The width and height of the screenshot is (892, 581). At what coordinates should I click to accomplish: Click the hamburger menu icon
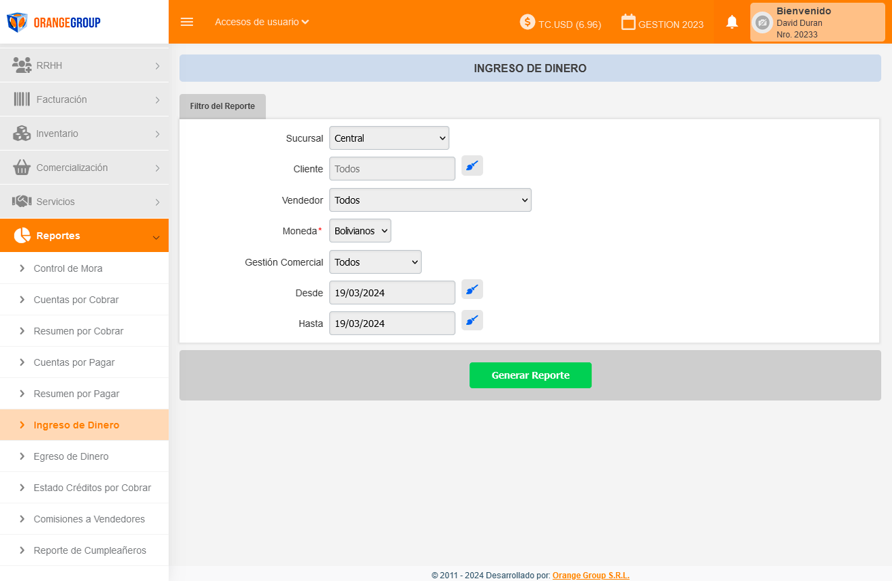click(x=187, y=22)
